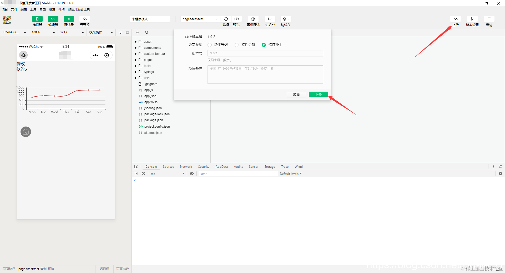Open the 100% zoom dropdown
The width and height of the screenshot is (505, 273).
pyautogui.click(x=43, y=32)
